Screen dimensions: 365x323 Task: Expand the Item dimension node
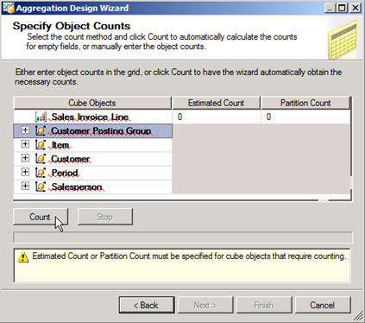click(25, 144)
